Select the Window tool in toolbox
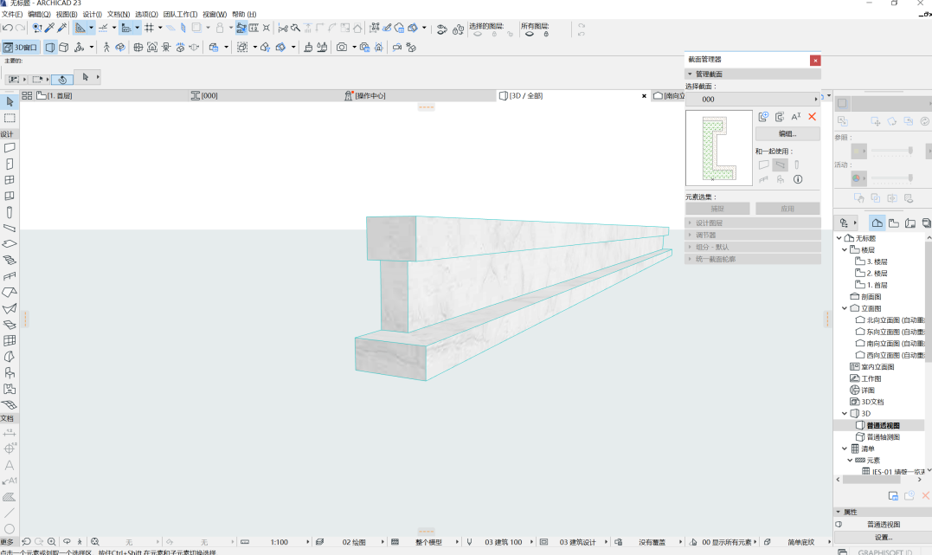The width and height of the screenshot is (932, 555). [x=10, y=179]
